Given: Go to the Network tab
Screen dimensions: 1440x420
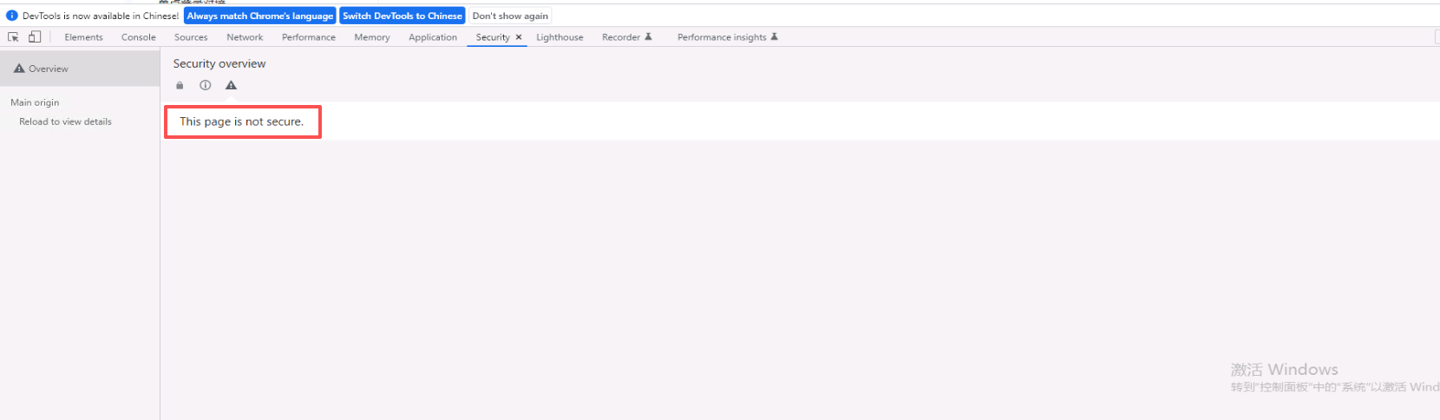Looking at the screenshot, I should (245, 37).
